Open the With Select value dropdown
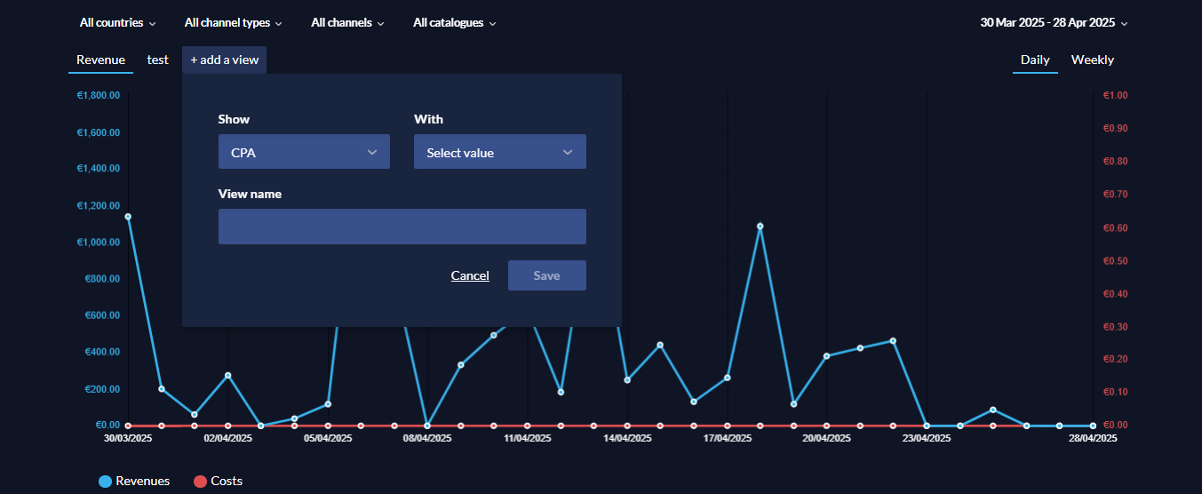The height and width of the screenshot is (494, 1202). 499,152
